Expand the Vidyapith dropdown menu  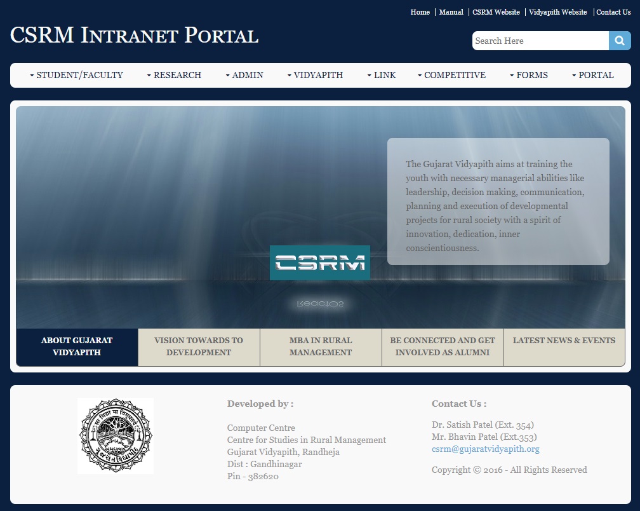pyautogui.click(x=315, y=75)
